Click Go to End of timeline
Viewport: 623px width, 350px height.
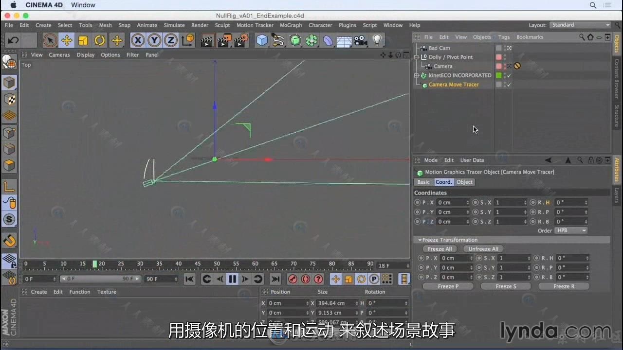click(x=275, y=279)
